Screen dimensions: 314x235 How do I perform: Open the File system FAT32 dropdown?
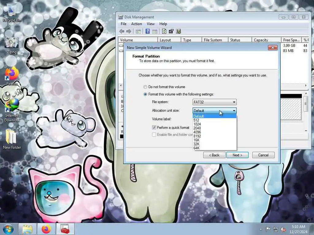click(214, 102)
